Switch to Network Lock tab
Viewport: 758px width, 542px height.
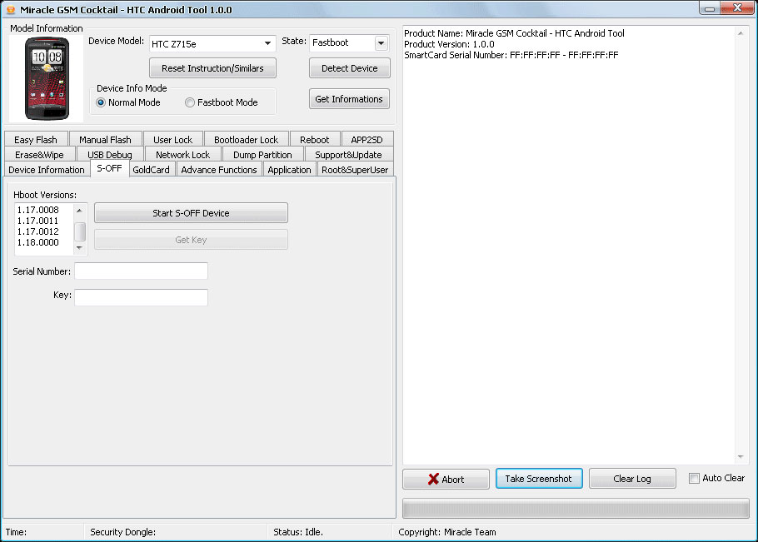pyautogui.click(x=182, y=155)
